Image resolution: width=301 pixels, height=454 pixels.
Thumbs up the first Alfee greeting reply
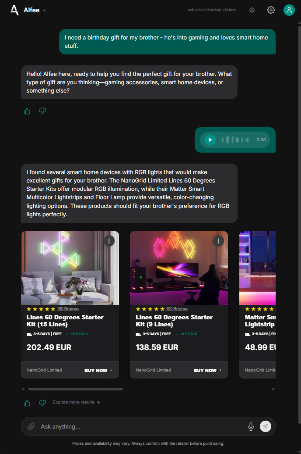(x=27, y=111)
